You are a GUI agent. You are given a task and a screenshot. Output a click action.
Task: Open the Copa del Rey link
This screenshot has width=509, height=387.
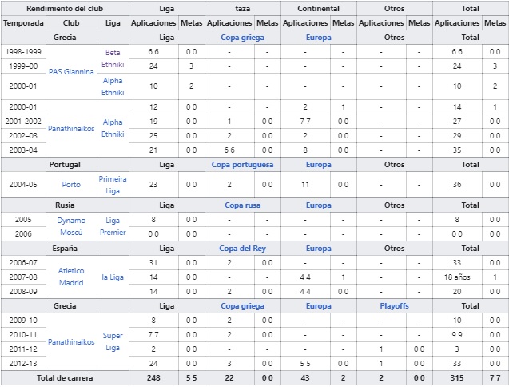point(242,249)
